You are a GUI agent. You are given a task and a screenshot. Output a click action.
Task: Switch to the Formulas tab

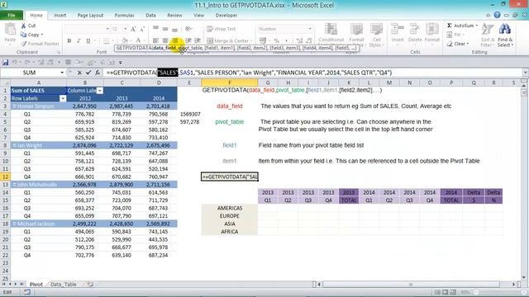click(125, 15)
